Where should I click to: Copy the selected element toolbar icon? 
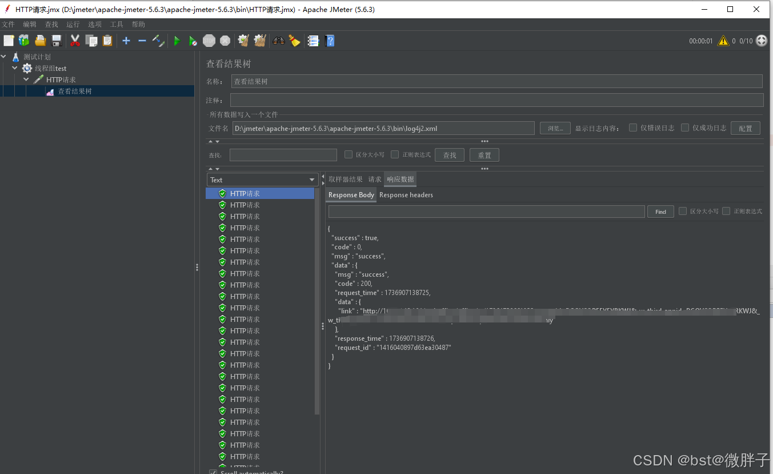coord(91,41)
